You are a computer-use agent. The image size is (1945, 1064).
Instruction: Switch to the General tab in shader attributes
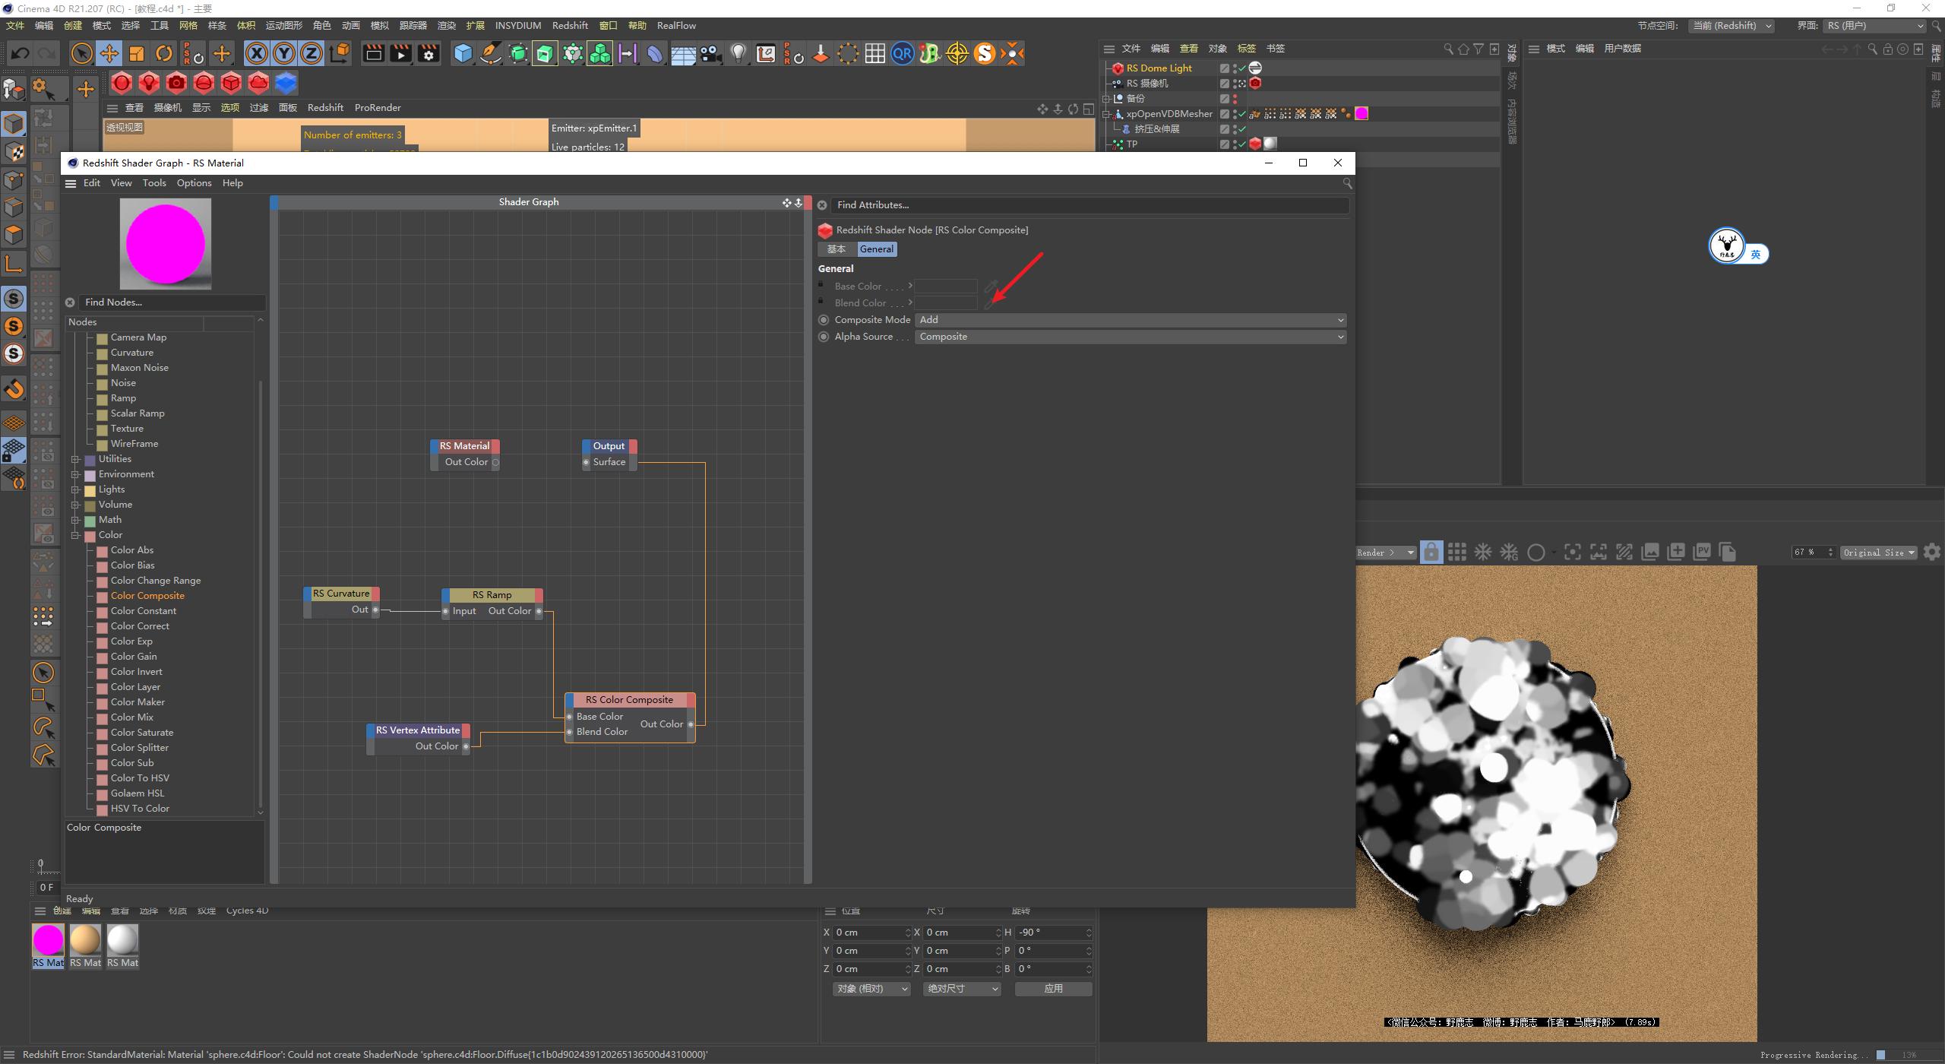[876, 249]
